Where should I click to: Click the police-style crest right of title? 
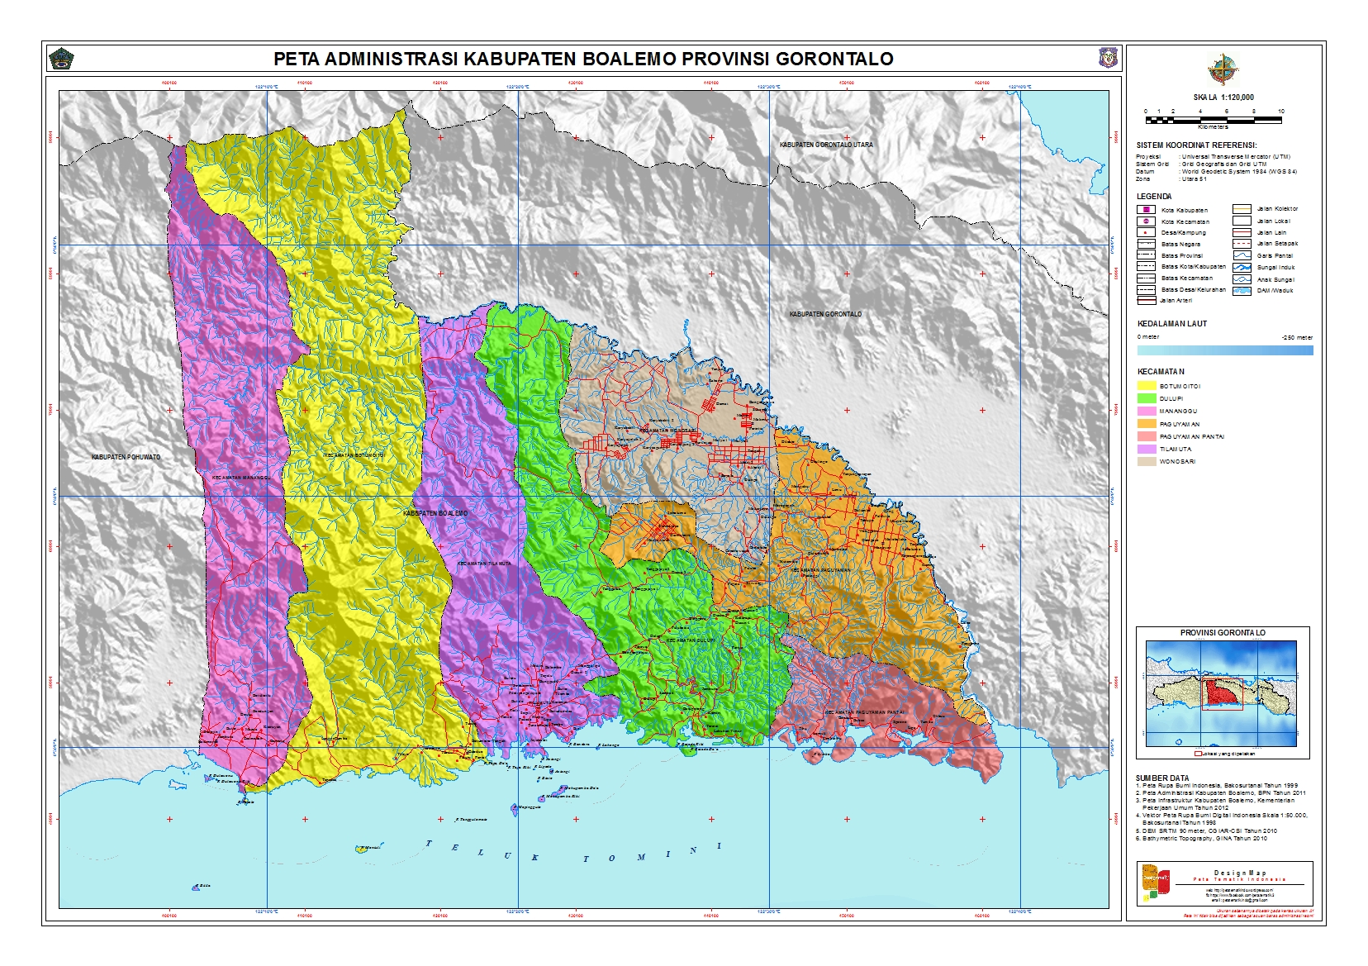pyautogui.click(x=1107, y=58)
